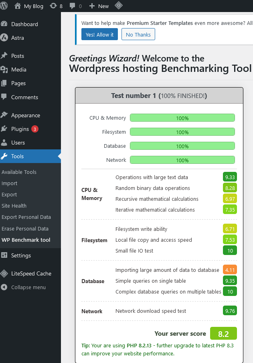Click the Network progress bar
Image resolution: width=253 pixels, height=363 pixels.
click(x=182, y=160)
